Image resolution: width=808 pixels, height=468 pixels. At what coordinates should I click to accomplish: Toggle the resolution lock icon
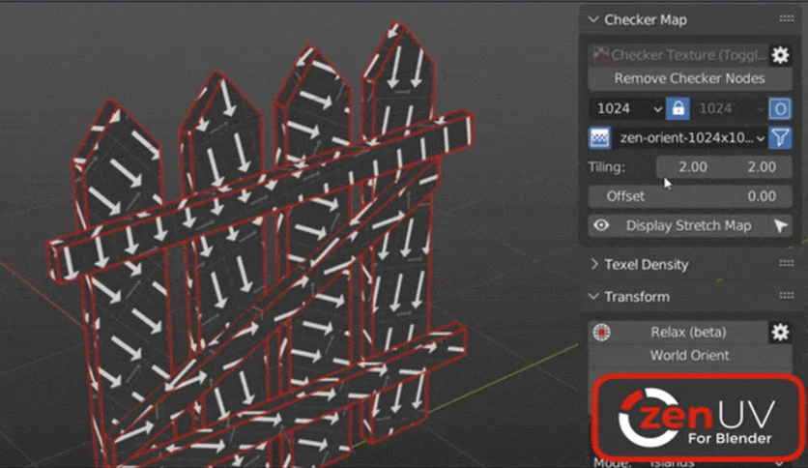point(678,108)
